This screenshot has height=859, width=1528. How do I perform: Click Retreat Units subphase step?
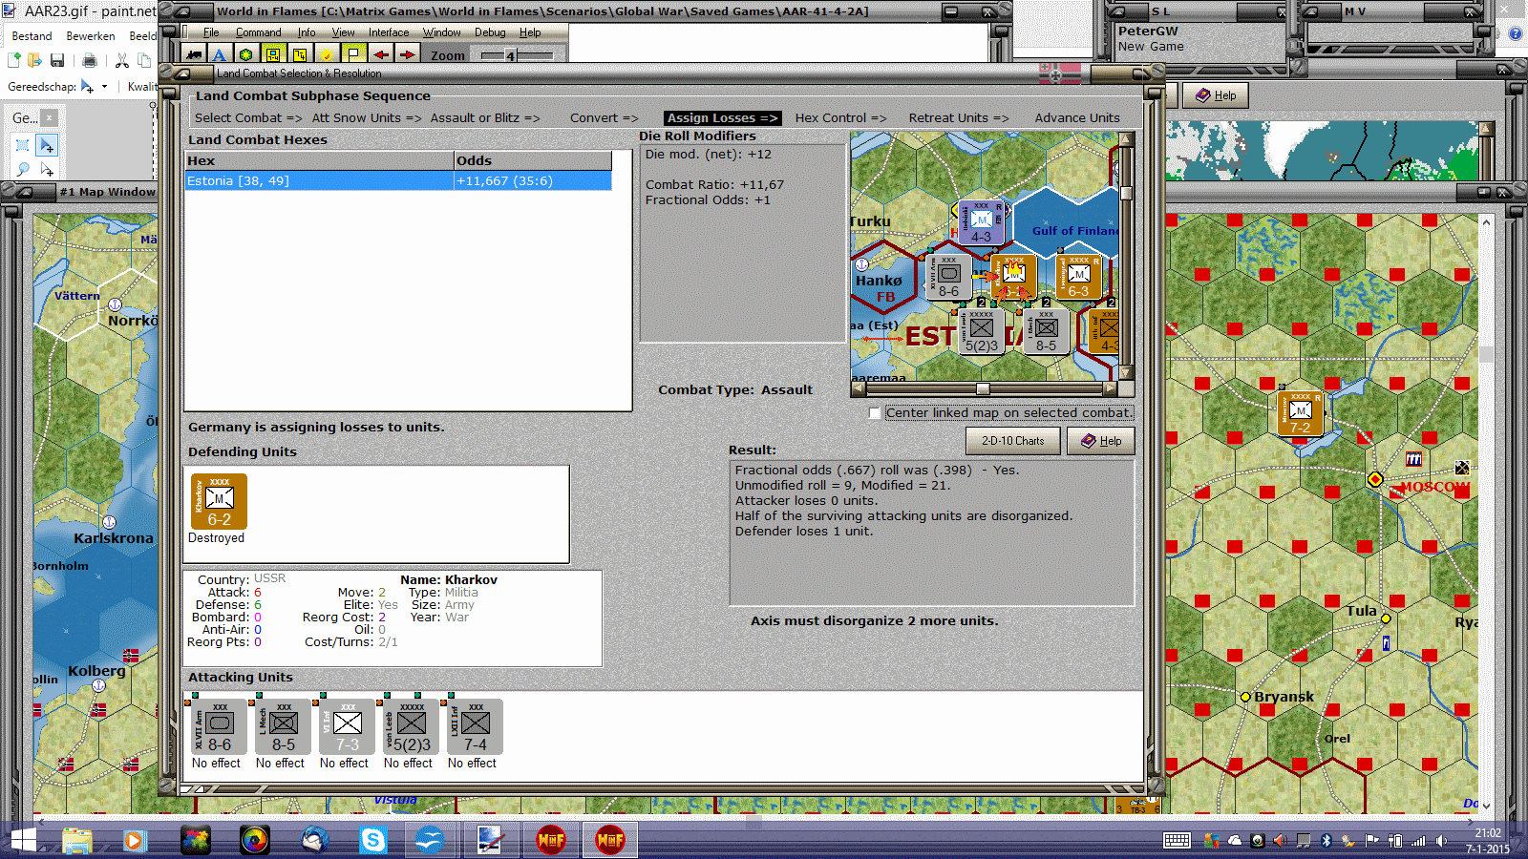(x=959, y=118)
